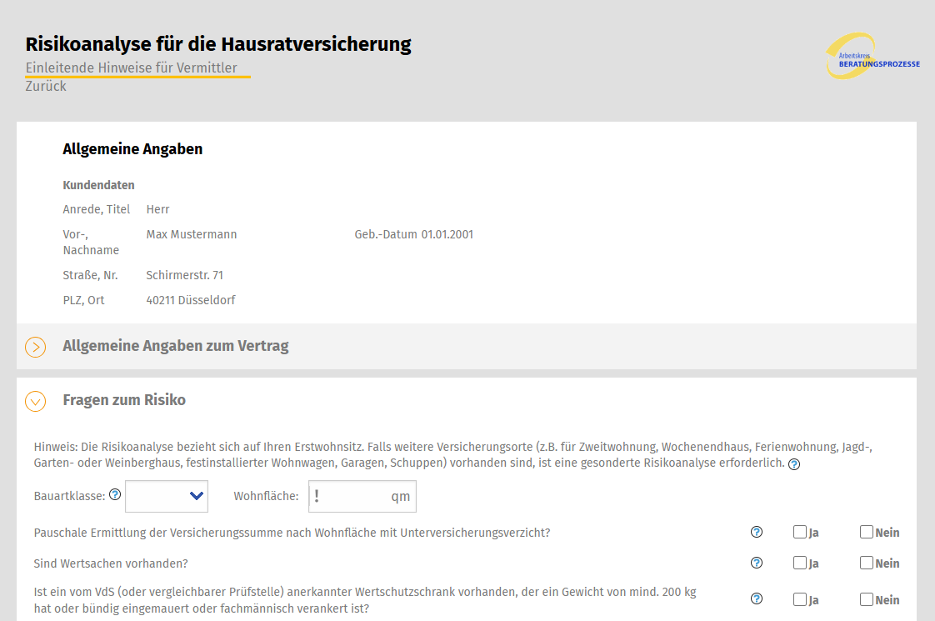Open help icon next to Bauartklasse label

pyautogui.click(x=115, y=494)
